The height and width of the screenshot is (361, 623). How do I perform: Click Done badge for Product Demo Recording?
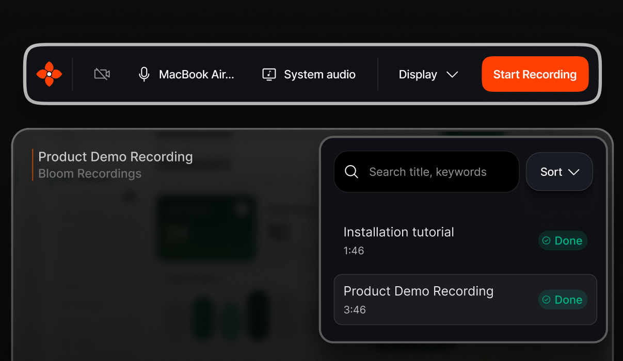click(x=563, y=300)
